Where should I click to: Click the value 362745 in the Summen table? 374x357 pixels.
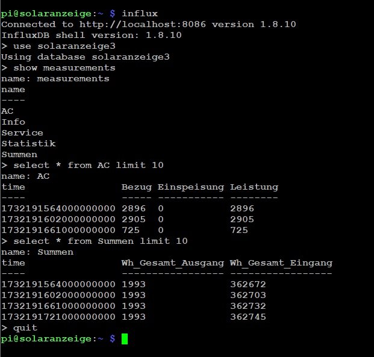tap(248, 317)
